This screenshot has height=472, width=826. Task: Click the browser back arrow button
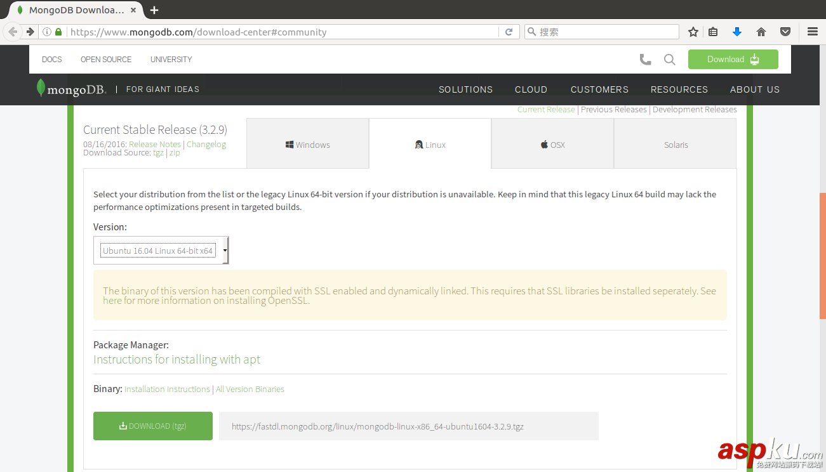tap(13, 32)
